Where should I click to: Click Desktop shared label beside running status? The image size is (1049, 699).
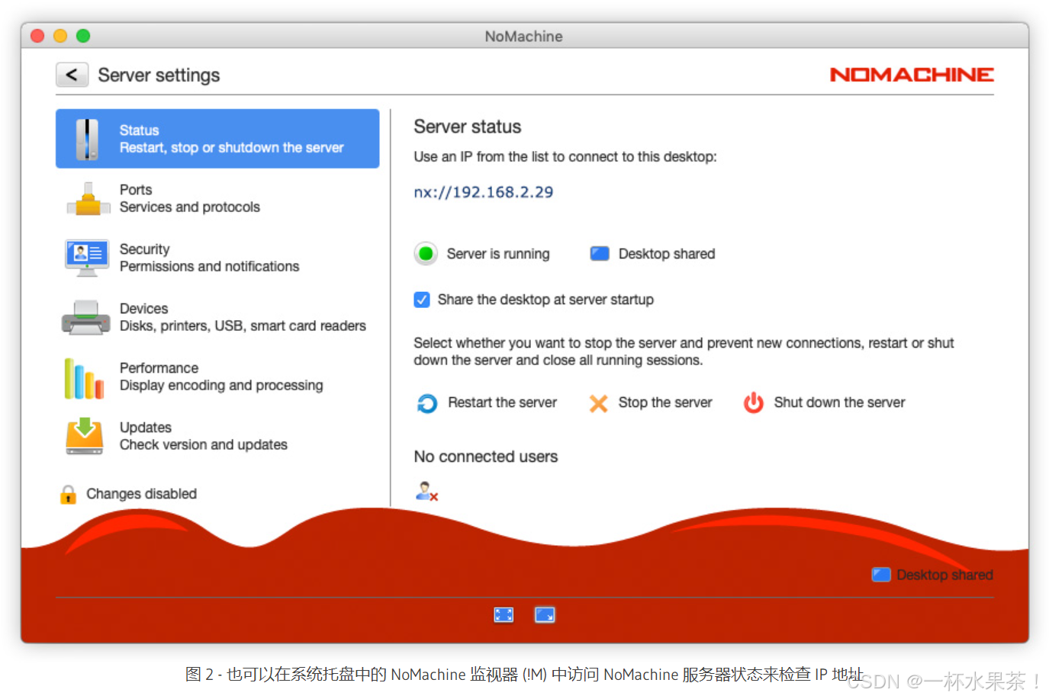point(667,254)
